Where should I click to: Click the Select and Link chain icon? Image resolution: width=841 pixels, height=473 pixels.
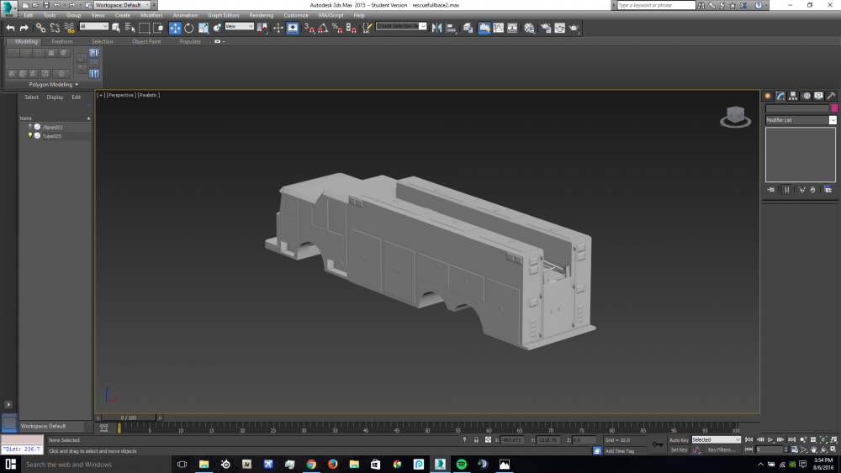click(40, 28)
